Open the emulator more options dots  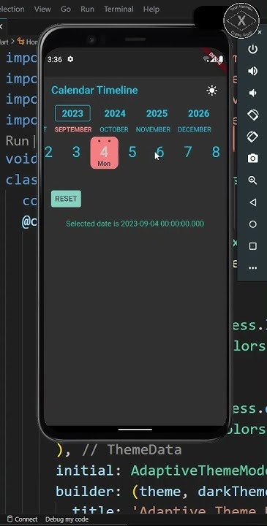click(x=252, y=268)
